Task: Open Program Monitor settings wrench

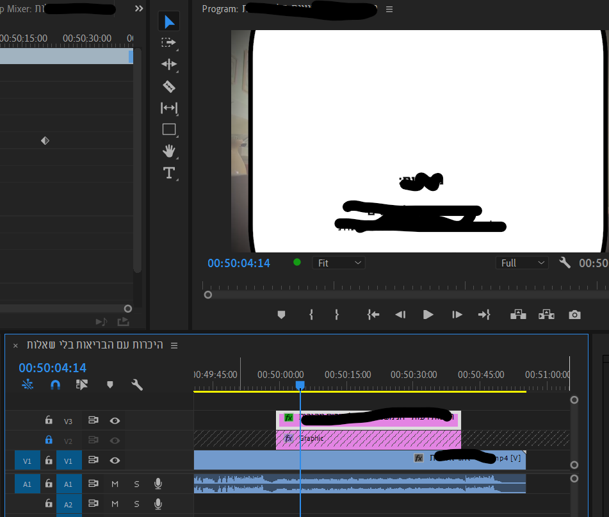Action: tap(564, 263)
